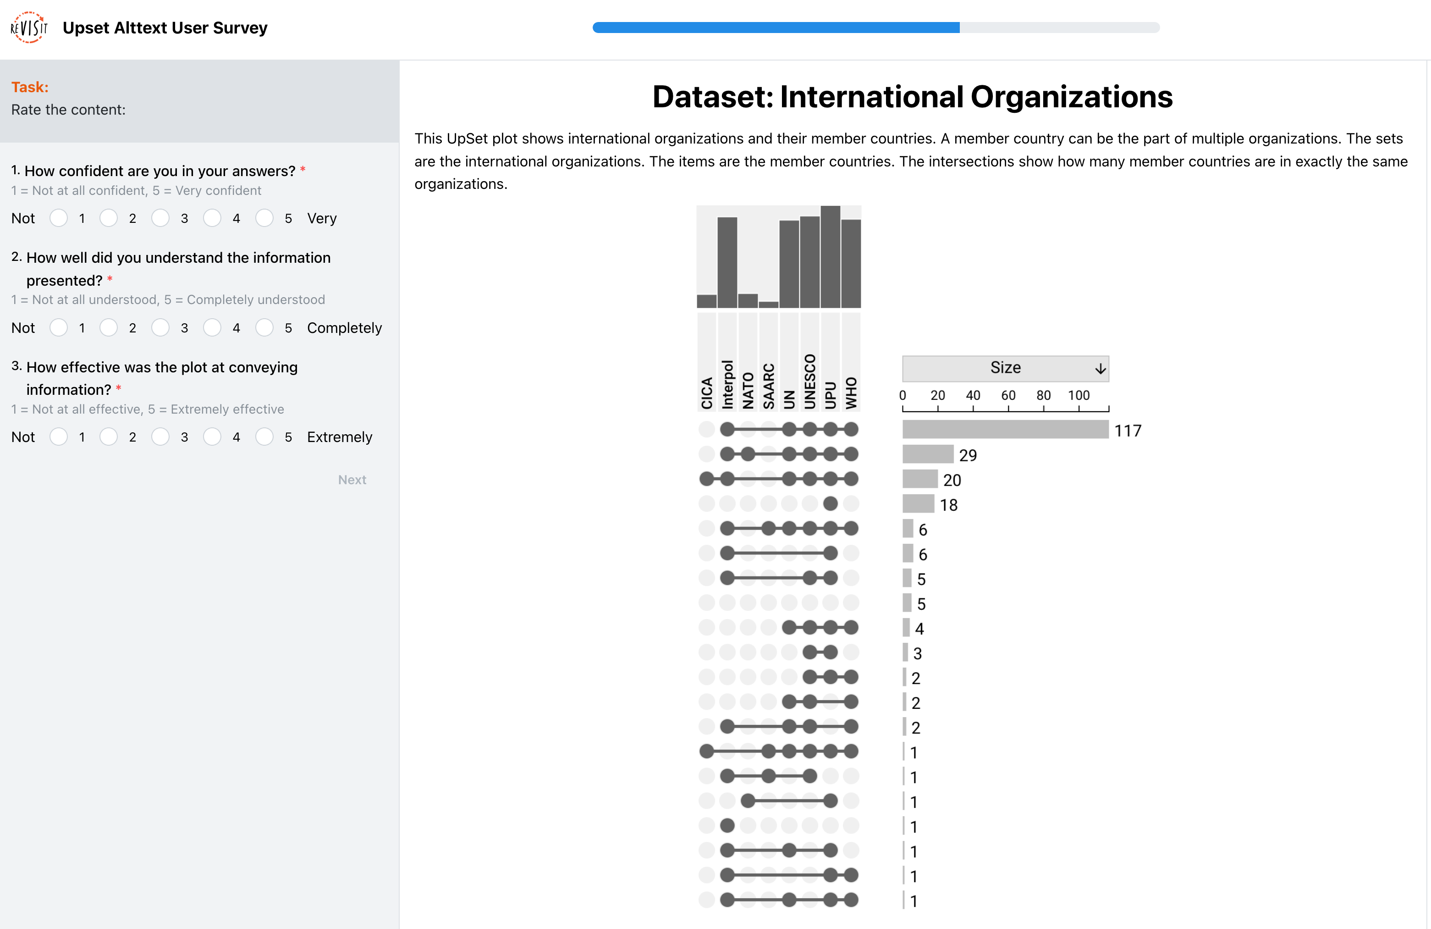Choose understanding rating 2

[109, 327]
